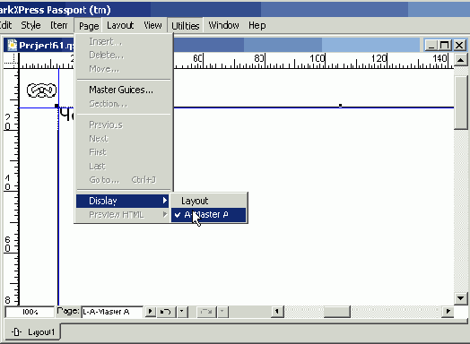Open the Style menu
470x344 pixels.
pyautogui.click(x=30, y=25)
